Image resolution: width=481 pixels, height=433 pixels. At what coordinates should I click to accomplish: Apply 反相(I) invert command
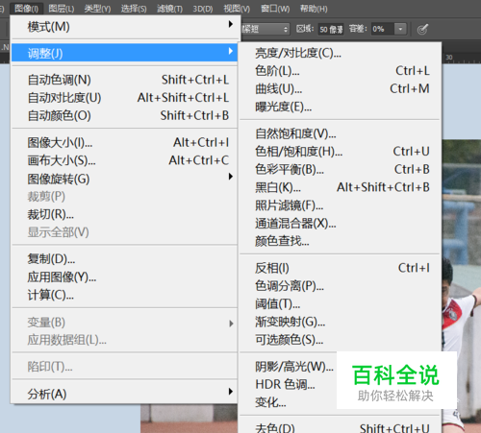click(340, 268)
